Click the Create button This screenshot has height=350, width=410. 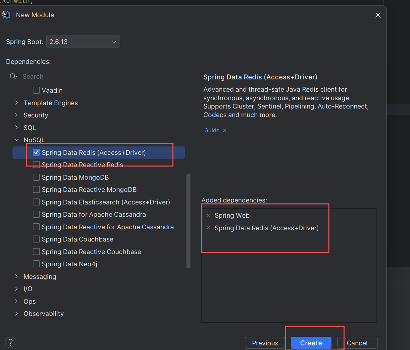point(311,343)
